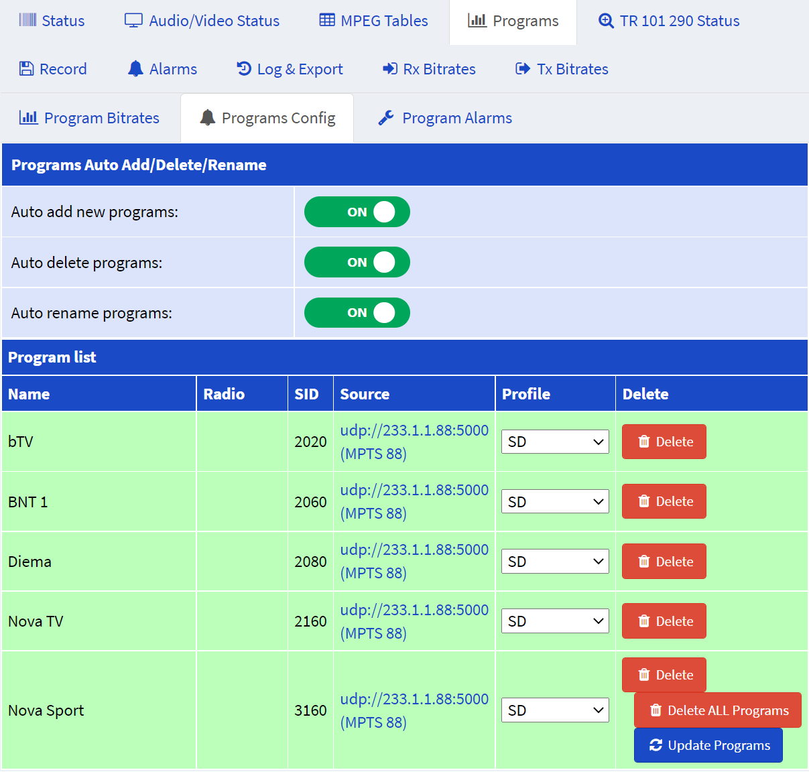Open the Rx Bitrates tab
The width and height of the screenshot is (809, 772).
429,69
